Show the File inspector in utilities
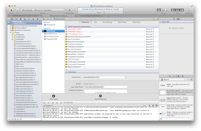The width and height of the screenshot is (201, 131). [174, 19]
